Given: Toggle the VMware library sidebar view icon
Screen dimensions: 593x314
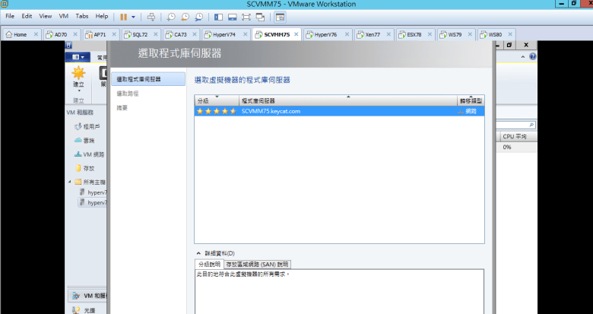Looking at the screenshot, I should [219, 16].
